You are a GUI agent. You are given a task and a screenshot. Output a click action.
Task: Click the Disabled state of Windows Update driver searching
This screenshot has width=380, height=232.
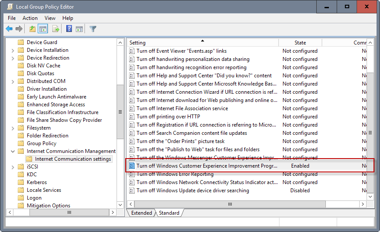[x=300, y=191]
